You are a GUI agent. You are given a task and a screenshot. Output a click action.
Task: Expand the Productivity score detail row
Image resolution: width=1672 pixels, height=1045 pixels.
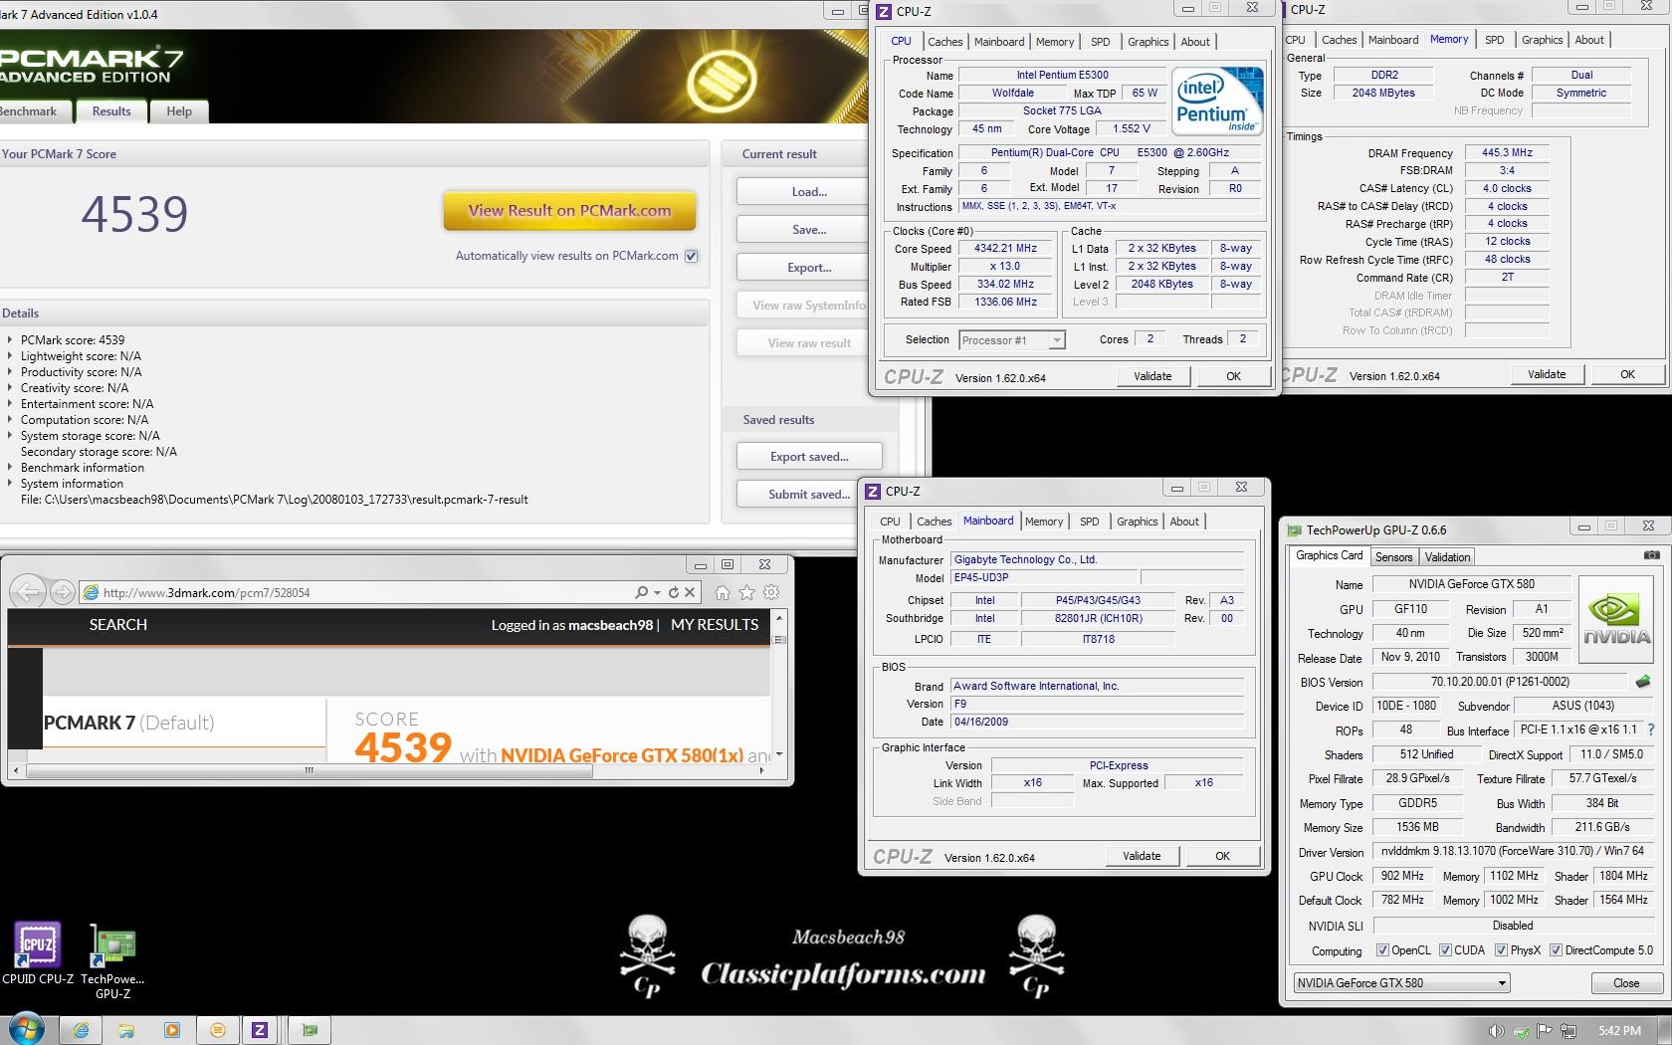click(10, 372)
